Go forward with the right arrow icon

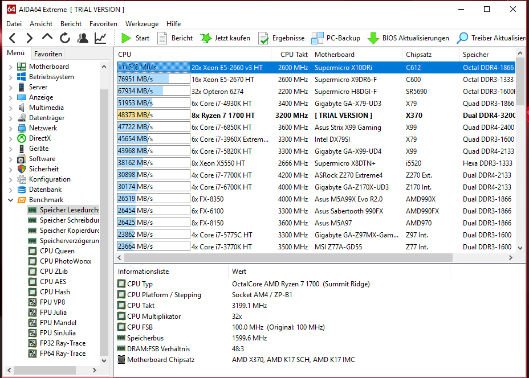click(29, 38)
